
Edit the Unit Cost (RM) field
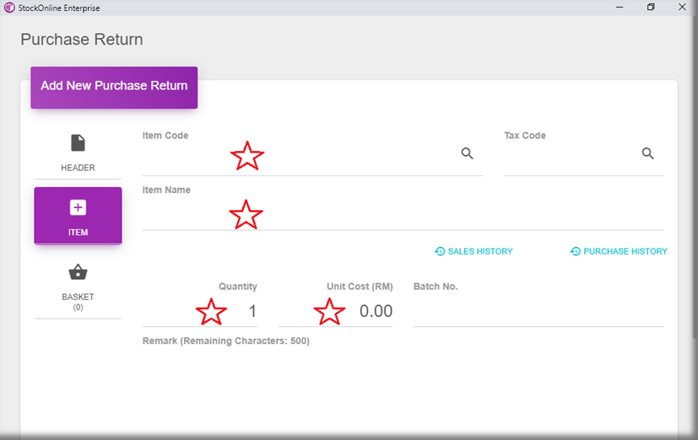pos(335,312)
